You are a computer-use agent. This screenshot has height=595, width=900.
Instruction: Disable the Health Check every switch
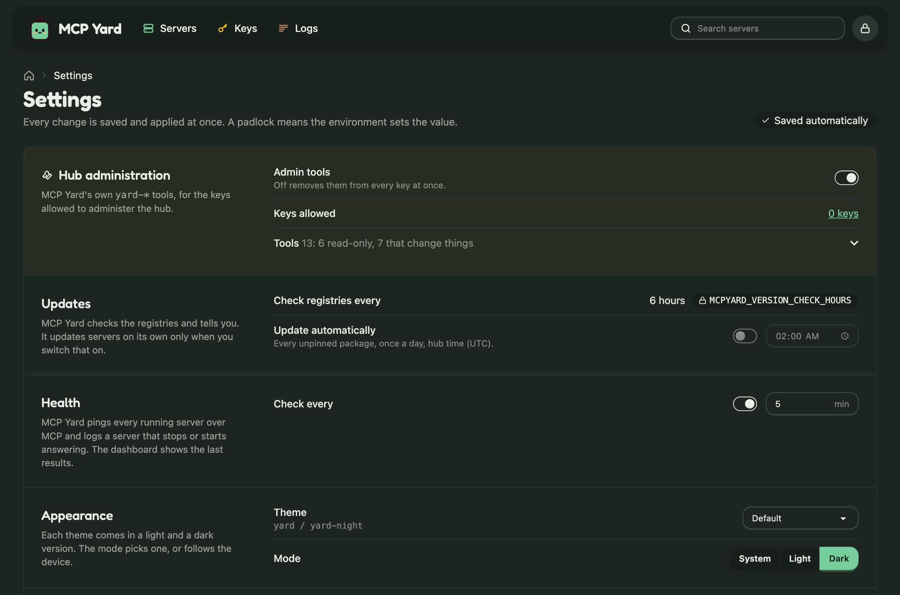(745, 404)
